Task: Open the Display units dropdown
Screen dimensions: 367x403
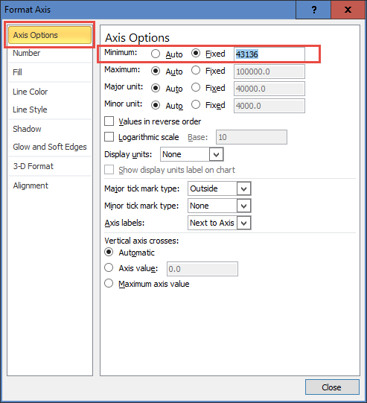Action: [216, 154]
